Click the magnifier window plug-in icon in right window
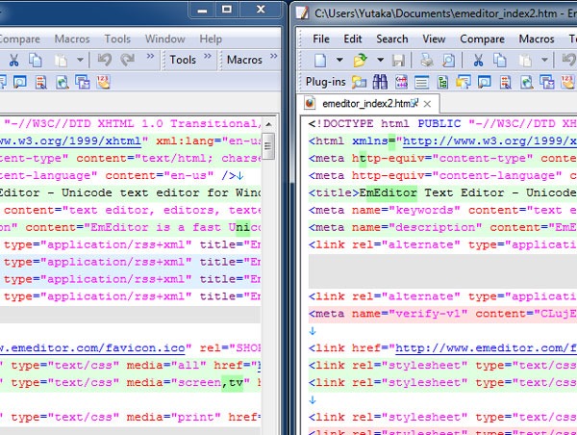Viewport: 577px width, 435px height. pyautogui.click(x=485, y=82)
